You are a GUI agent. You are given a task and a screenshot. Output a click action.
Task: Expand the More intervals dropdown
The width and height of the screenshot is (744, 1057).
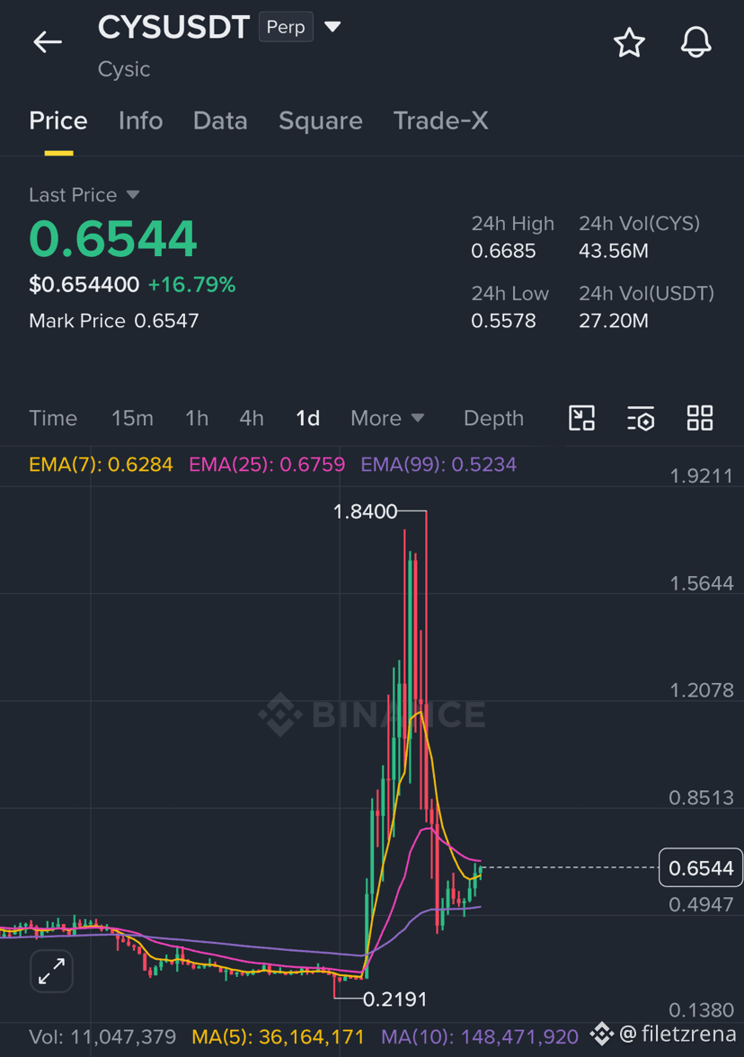click(x=387, y=418)
